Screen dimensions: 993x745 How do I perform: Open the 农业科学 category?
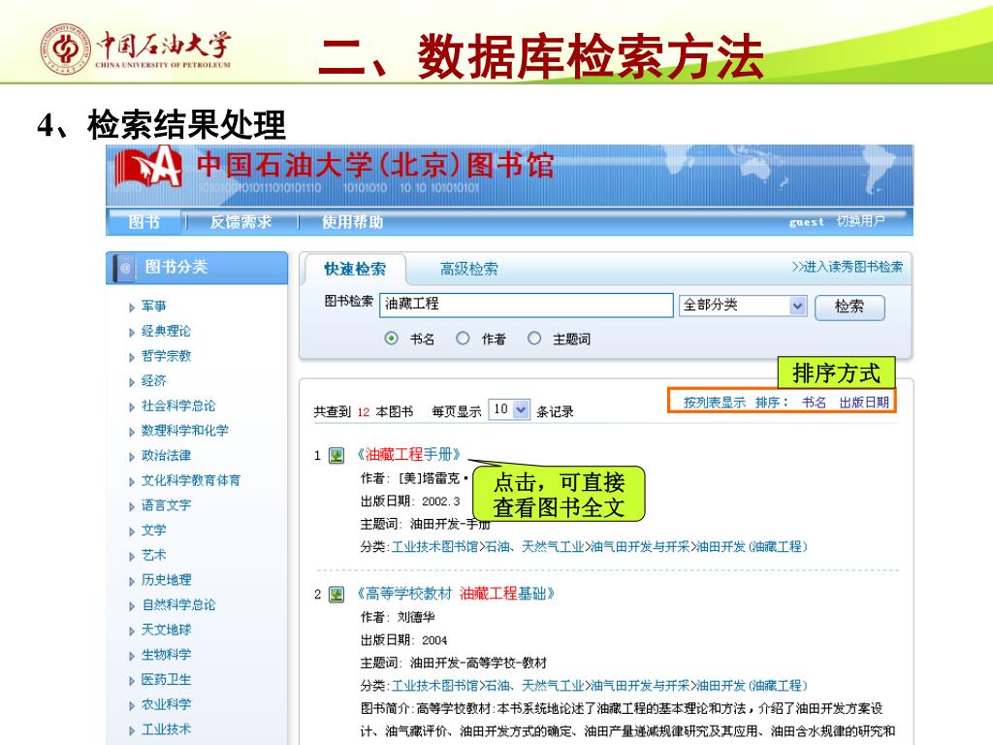166,704
